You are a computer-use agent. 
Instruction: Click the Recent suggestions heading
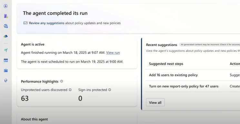coord(162,45)
